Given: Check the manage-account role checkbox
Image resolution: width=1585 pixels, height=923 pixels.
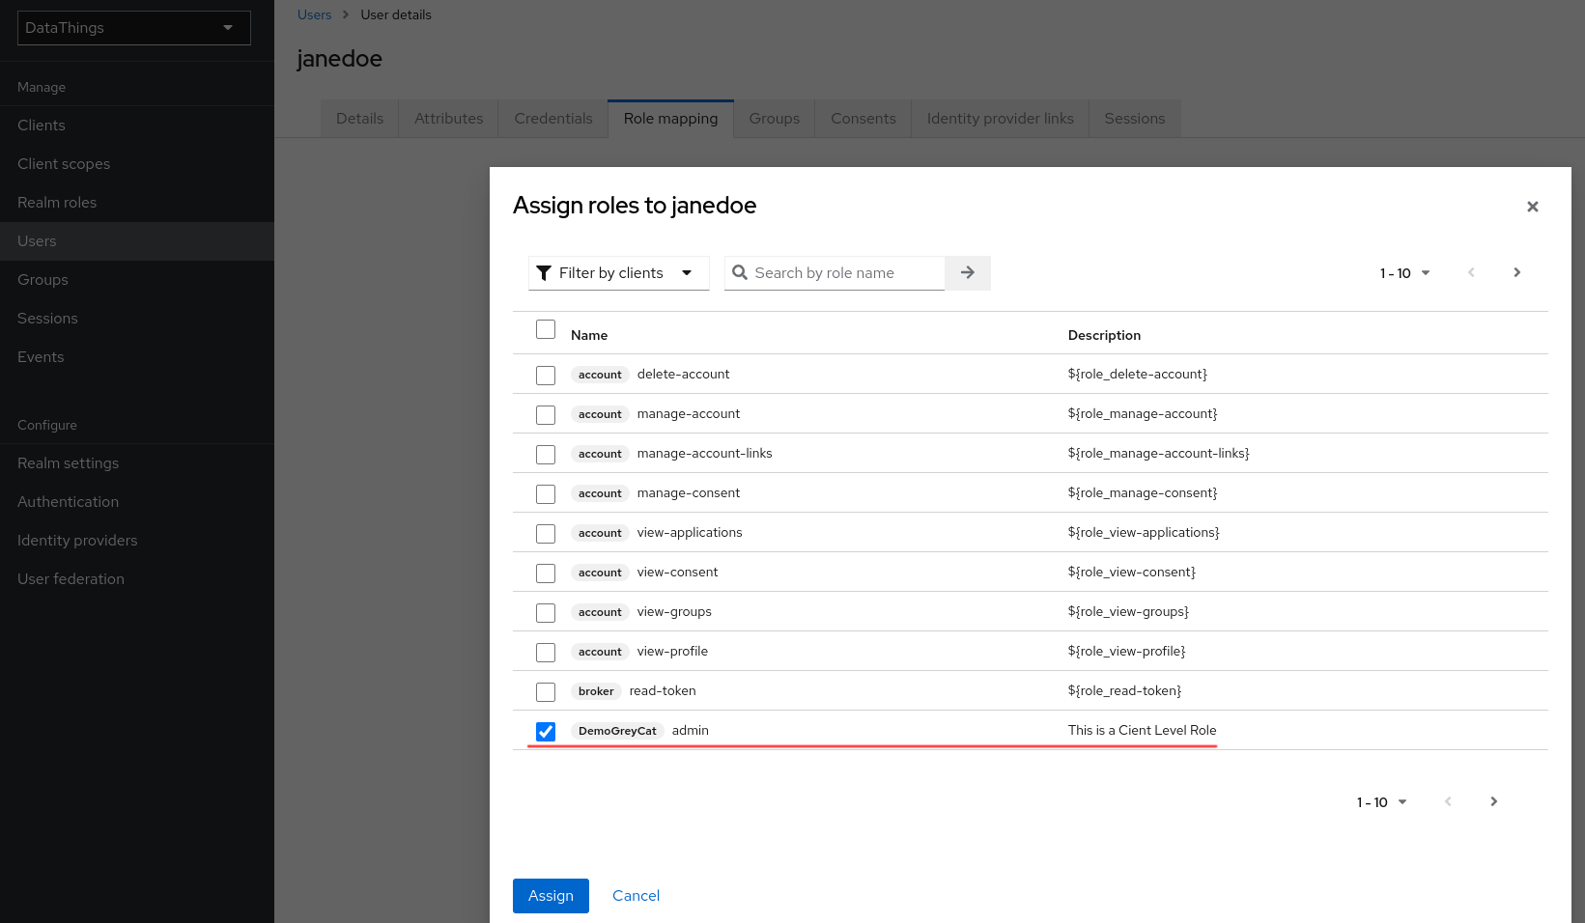Looking at the screenshot, I should click(x=546, y=415).
